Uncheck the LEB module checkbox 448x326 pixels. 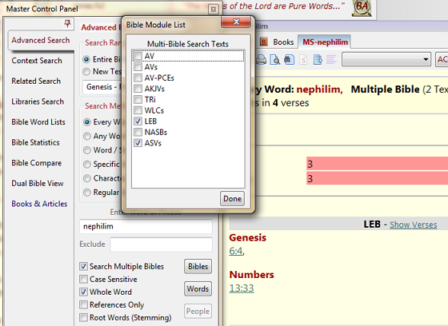point(138,121)
